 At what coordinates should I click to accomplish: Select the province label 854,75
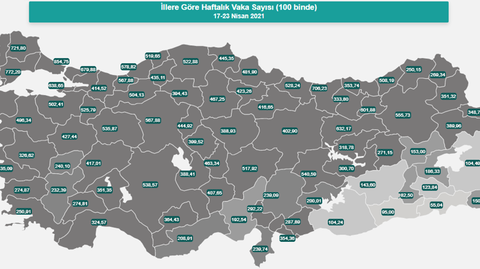coord(61,61)
